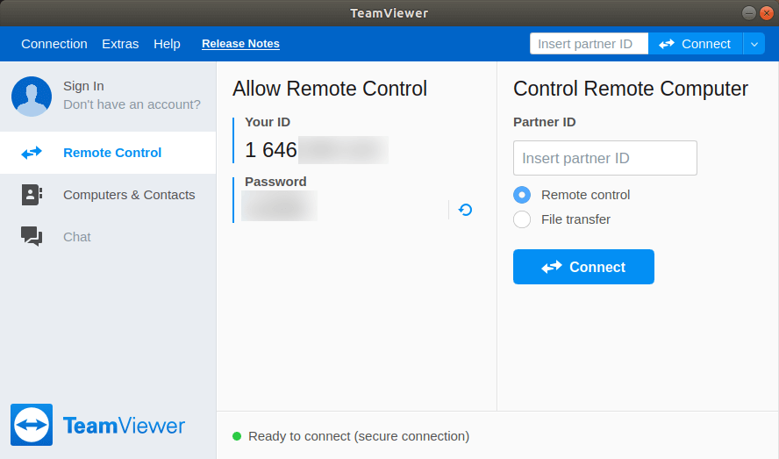Select the File transfer radio option
Screen dimensions: 779x459
pyautogui.click(x=522, y=219)
